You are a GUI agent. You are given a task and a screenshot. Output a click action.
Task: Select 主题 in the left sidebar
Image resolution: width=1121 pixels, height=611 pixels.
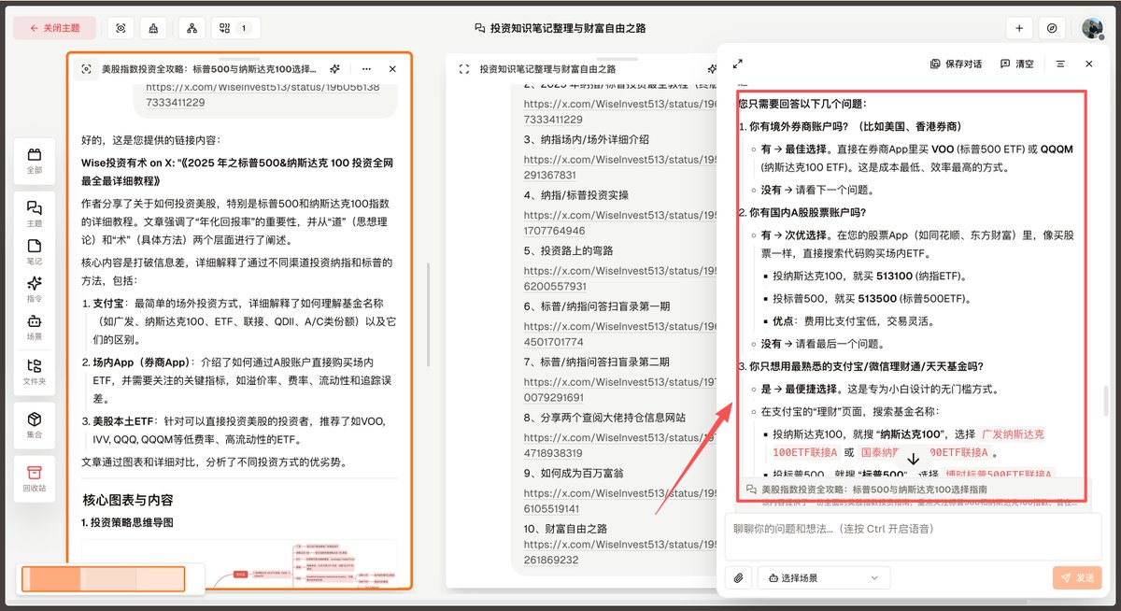[35, 213]
